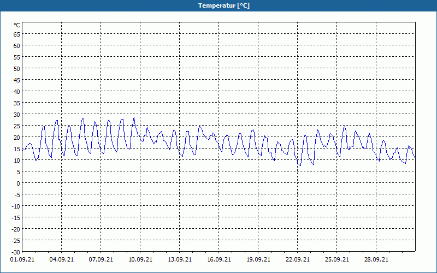
Task: Select the °C unit label on y-axis
Action: [x=17, y=25]
